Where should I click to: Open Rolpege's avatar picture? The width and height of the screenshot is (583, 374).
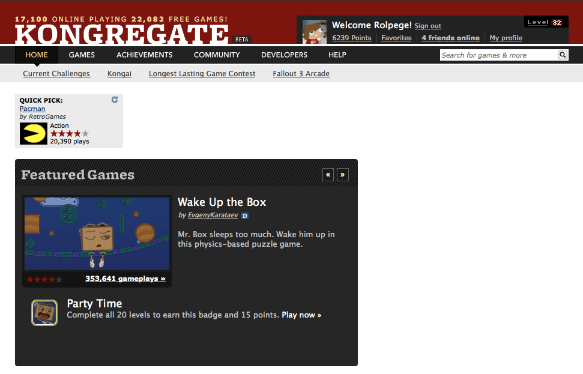click(x=315, y=32)
